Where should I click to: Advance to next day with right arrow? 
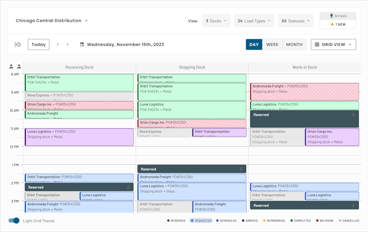click(68, 44)
